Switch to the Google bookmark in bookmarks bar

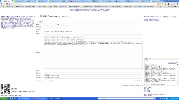pyautogui.click(x=63, y=6)
